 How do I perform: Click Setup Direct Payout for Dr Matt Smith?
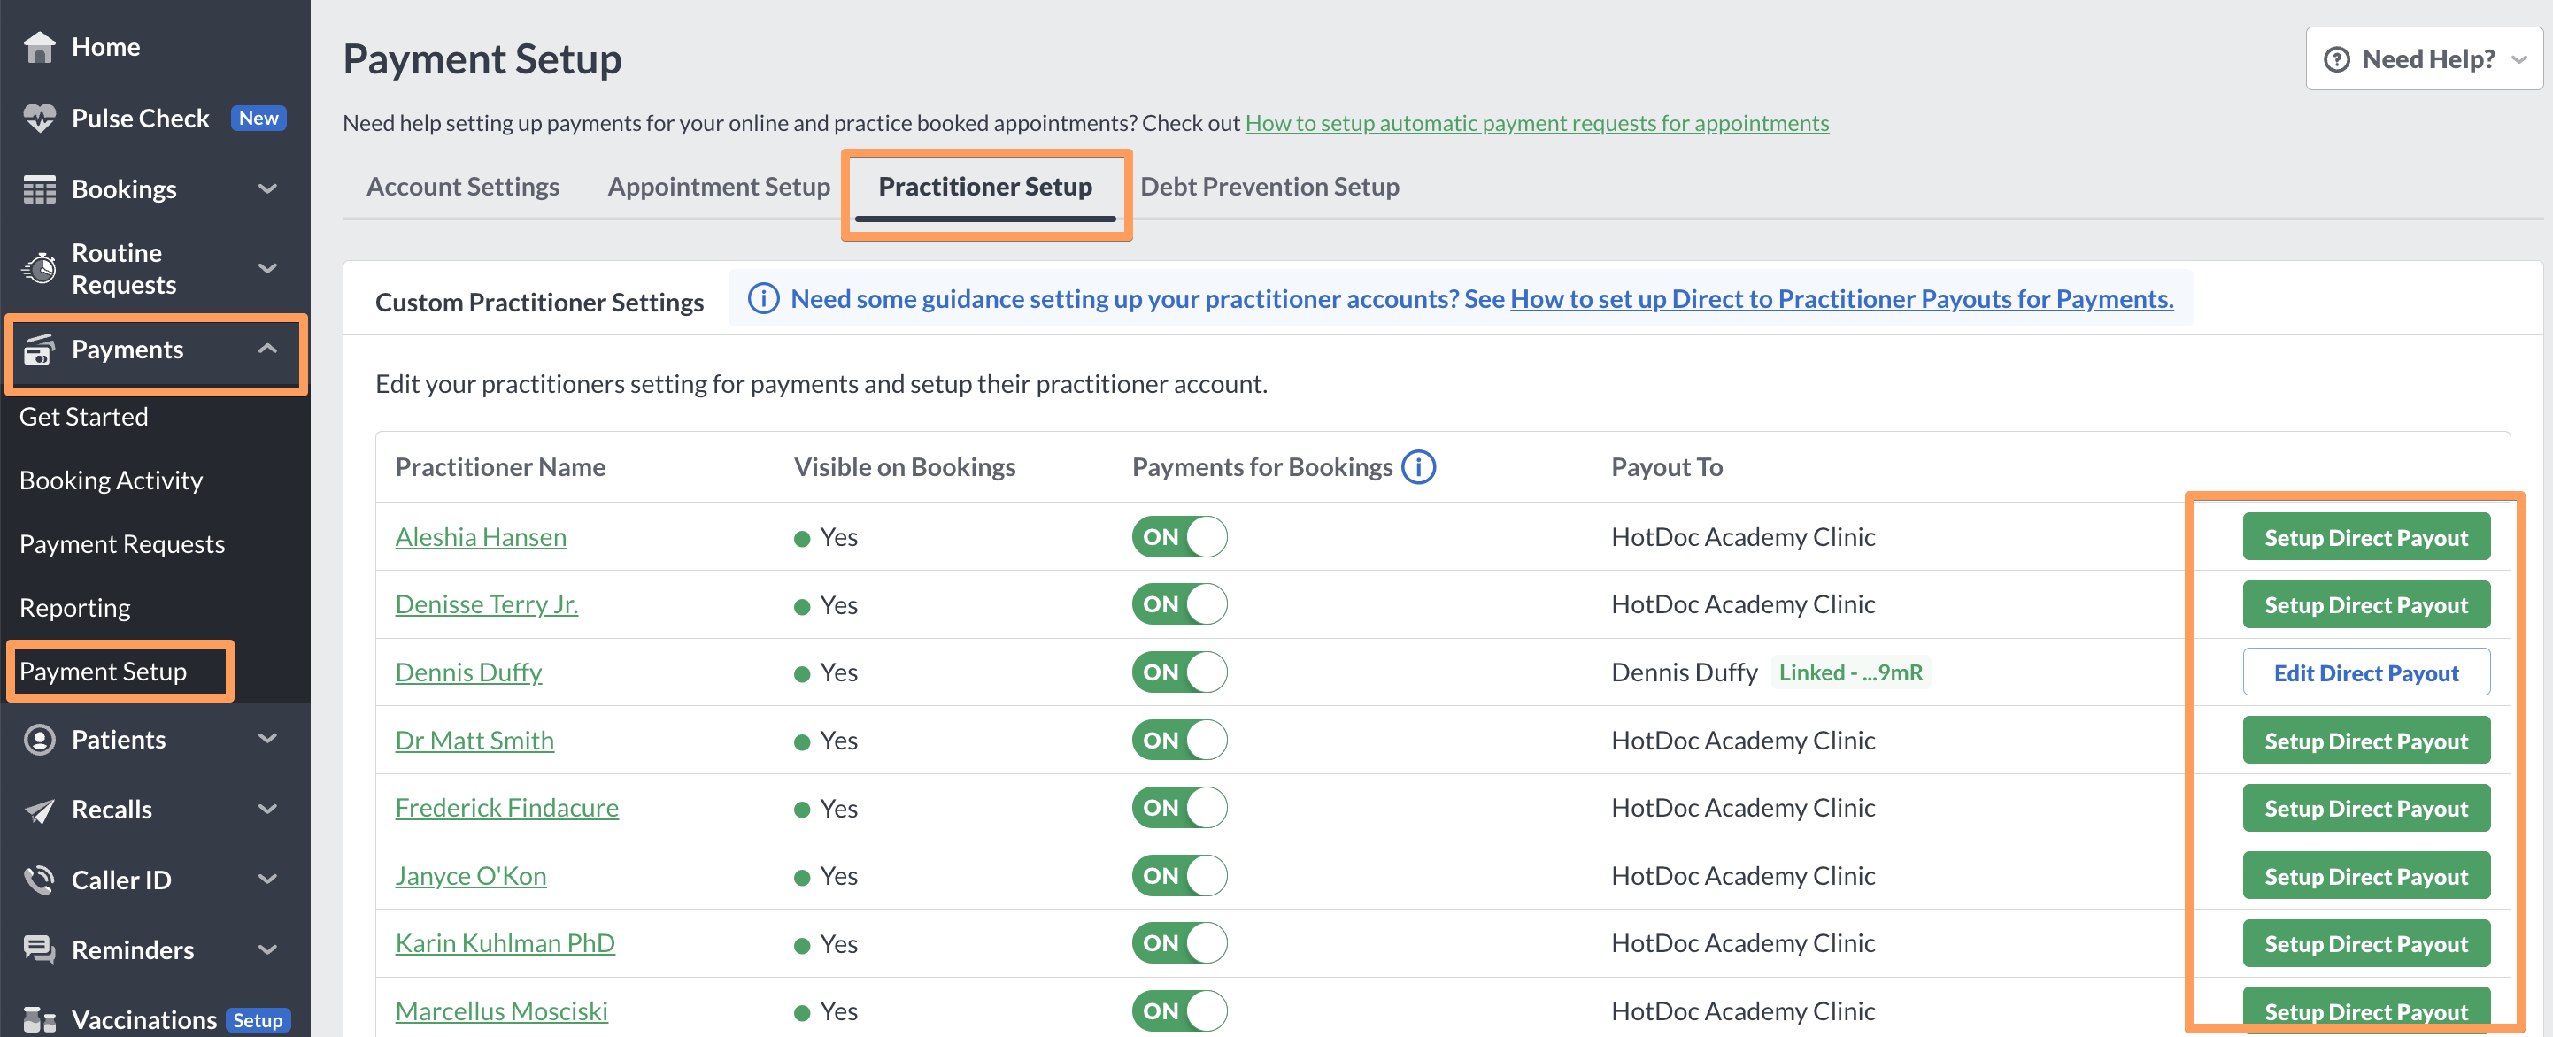(2365, 741)
